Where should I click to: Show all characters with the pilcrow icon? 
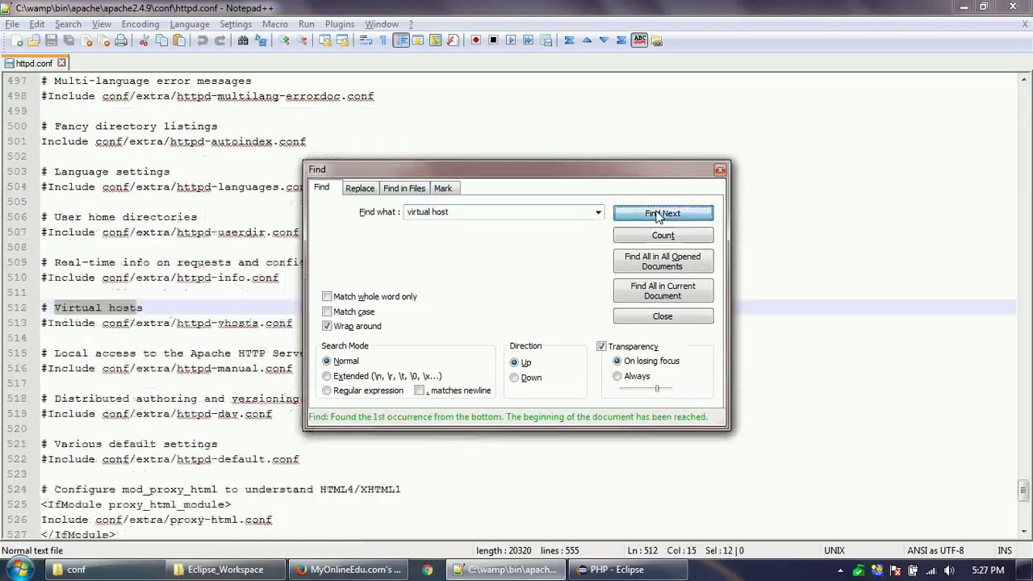tap(383, 40)
